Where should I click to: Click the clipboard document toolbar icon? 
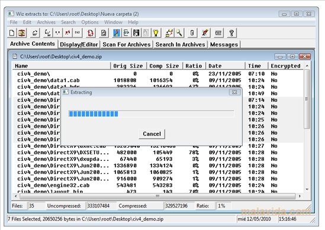tap(104, 33)
